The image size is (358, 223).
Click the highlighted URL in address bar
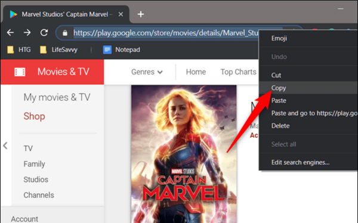166,33
